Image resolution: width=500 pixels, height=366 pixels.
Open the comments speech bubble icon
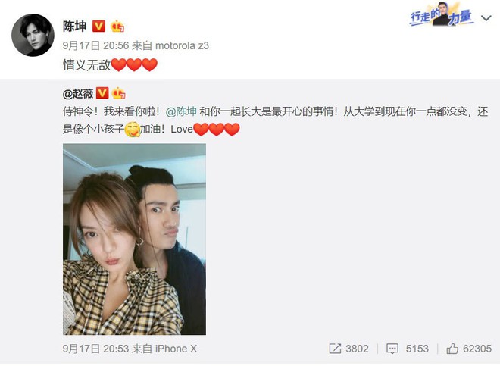click(x=392, y=349)
